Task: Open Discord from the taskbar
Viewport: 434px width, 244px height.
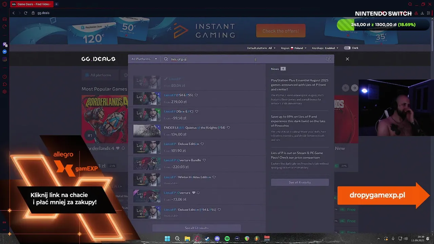Action: click(217, 239)
